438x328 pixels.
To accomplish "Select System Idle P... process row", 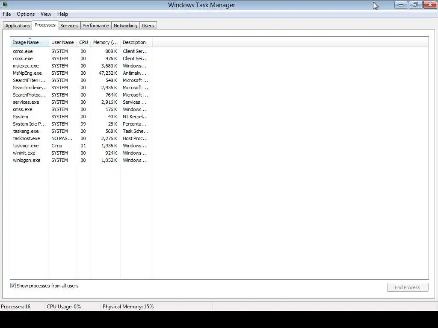I will tap(81, 124).
